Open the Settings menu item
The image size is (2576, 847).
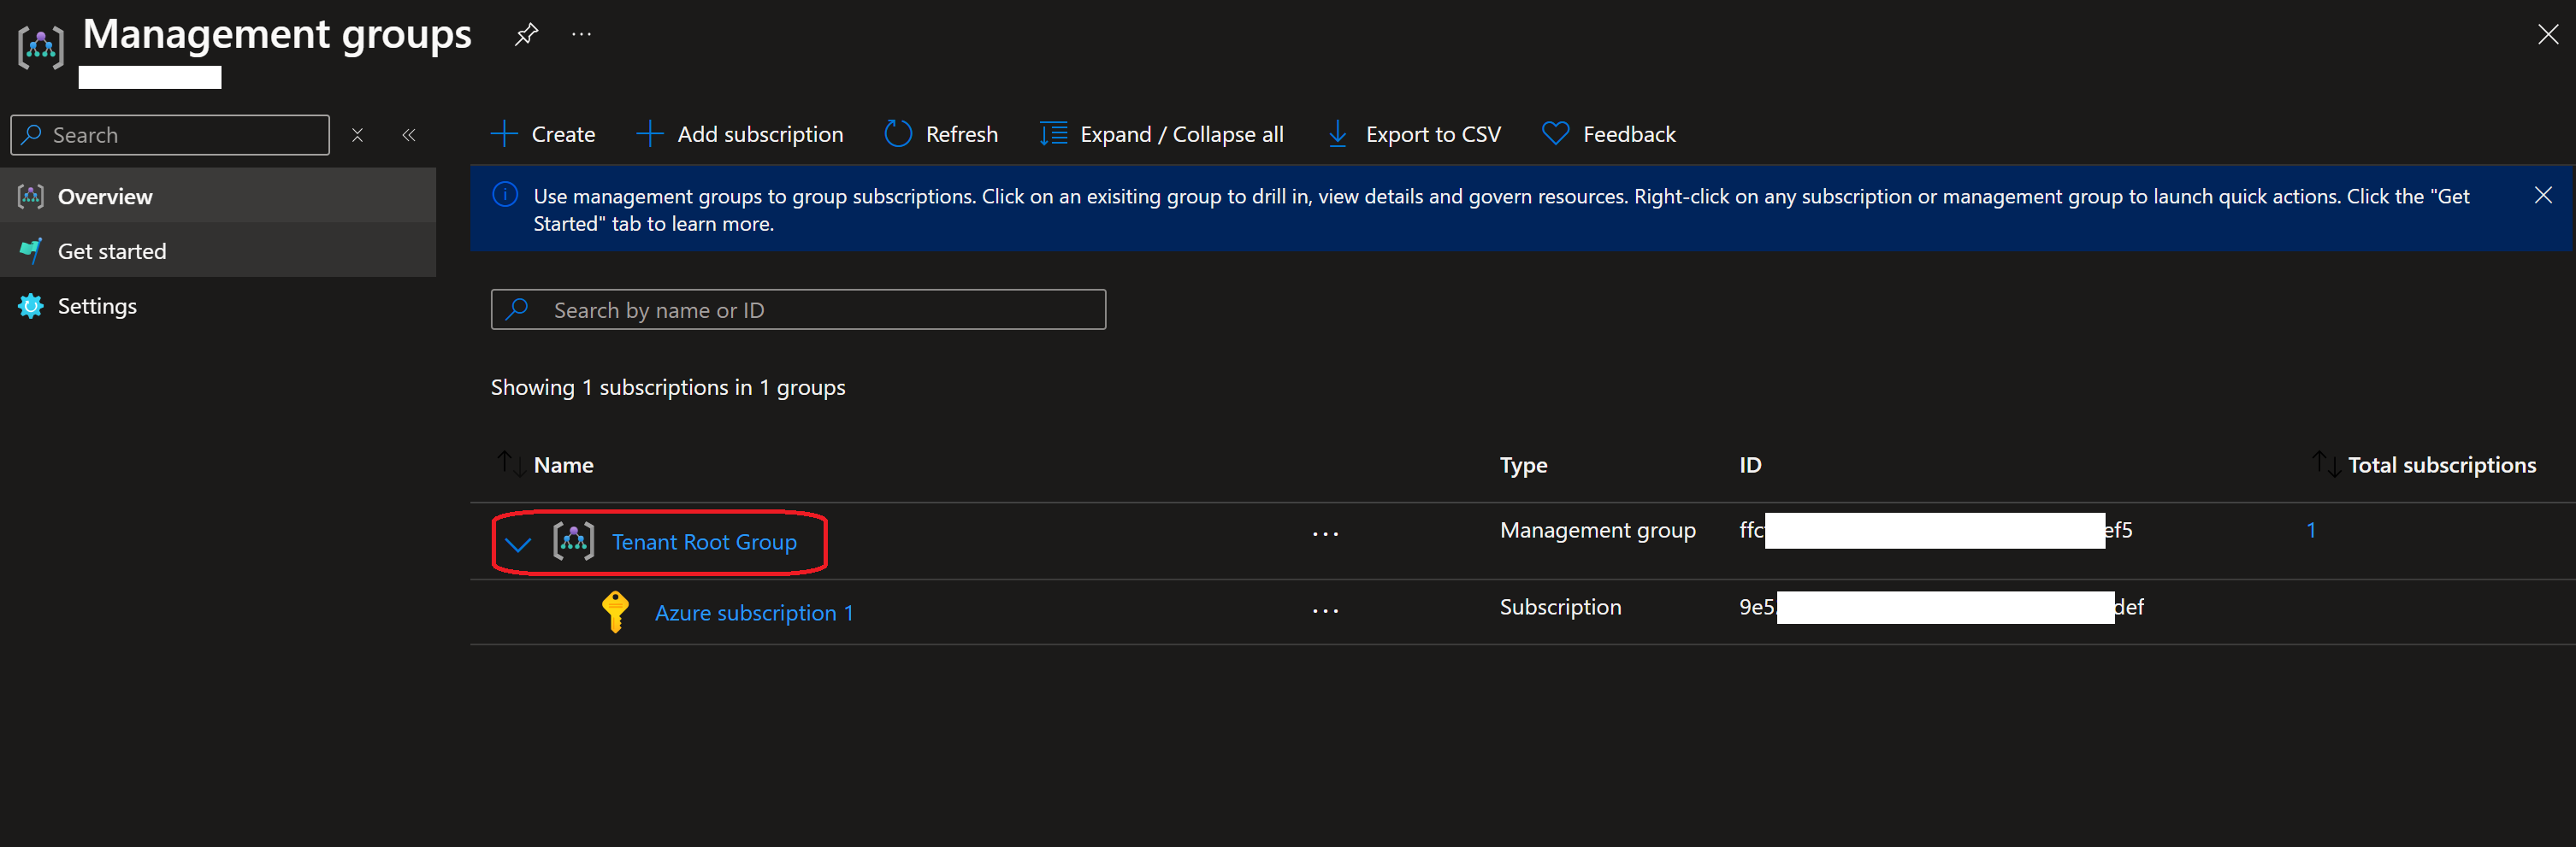click(x=218, y=306)
